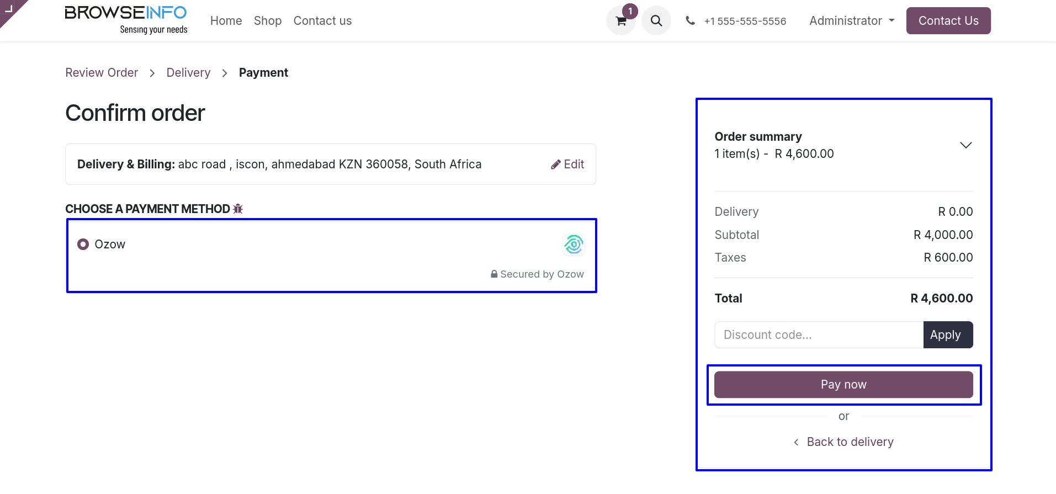Expand the Order summary chevron
This screenshot has width=1056, height=494.
965,145
